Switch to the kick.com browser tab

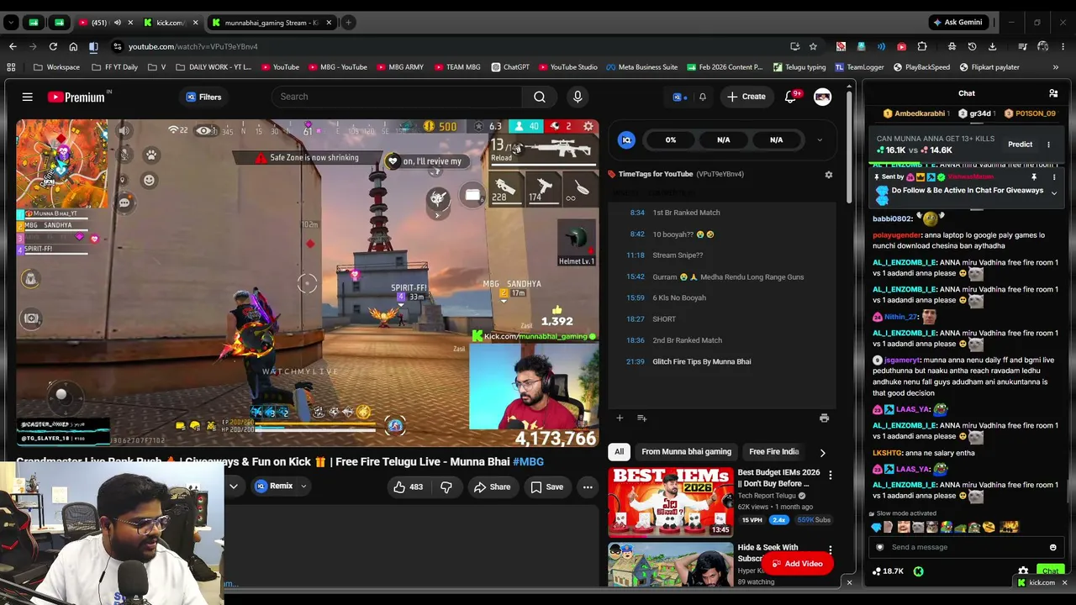click(170, 23)
